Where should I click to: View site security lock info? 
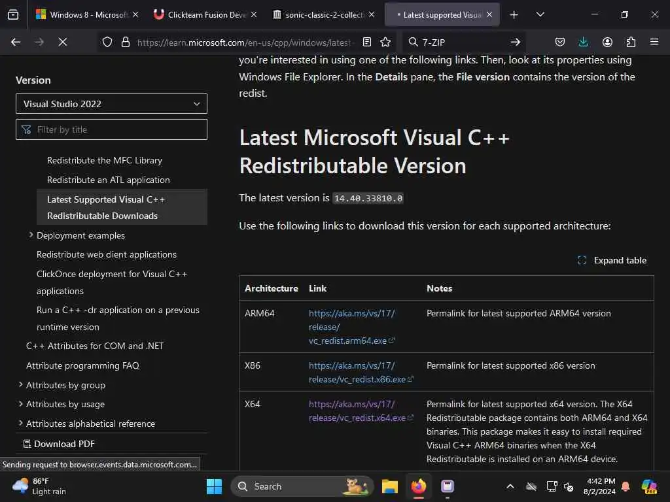coord(126,42)
